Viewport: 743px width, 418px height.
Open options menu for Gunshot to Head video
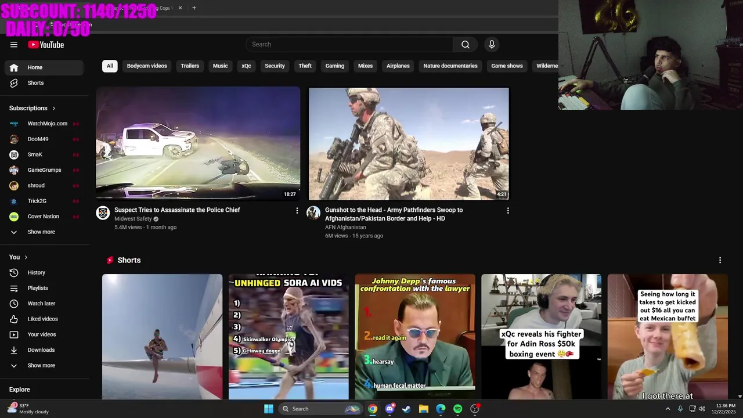coord(508,211)
